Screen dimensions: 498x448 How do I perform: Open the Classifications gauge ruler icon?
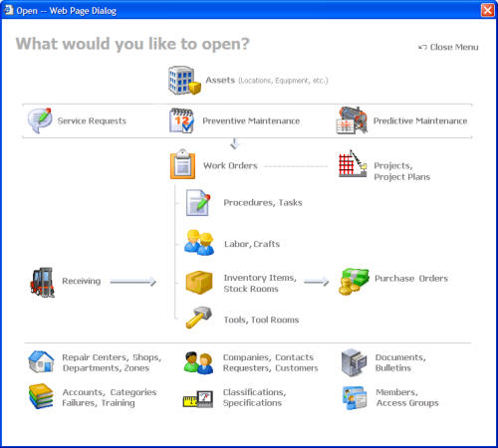click(198, 399)
